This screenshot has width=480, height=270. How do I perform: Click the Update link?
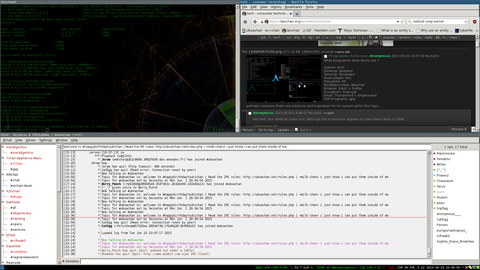283,130
